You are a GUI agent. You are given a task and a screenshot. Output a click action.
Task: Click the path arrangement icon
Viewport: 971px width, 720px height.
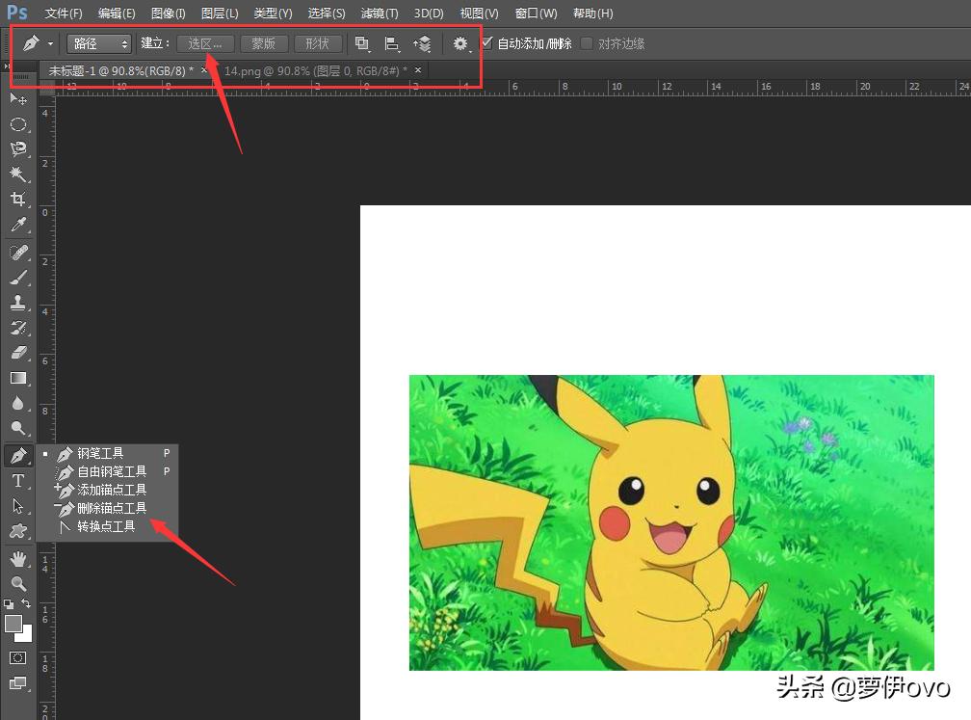[x=422, y=43]
